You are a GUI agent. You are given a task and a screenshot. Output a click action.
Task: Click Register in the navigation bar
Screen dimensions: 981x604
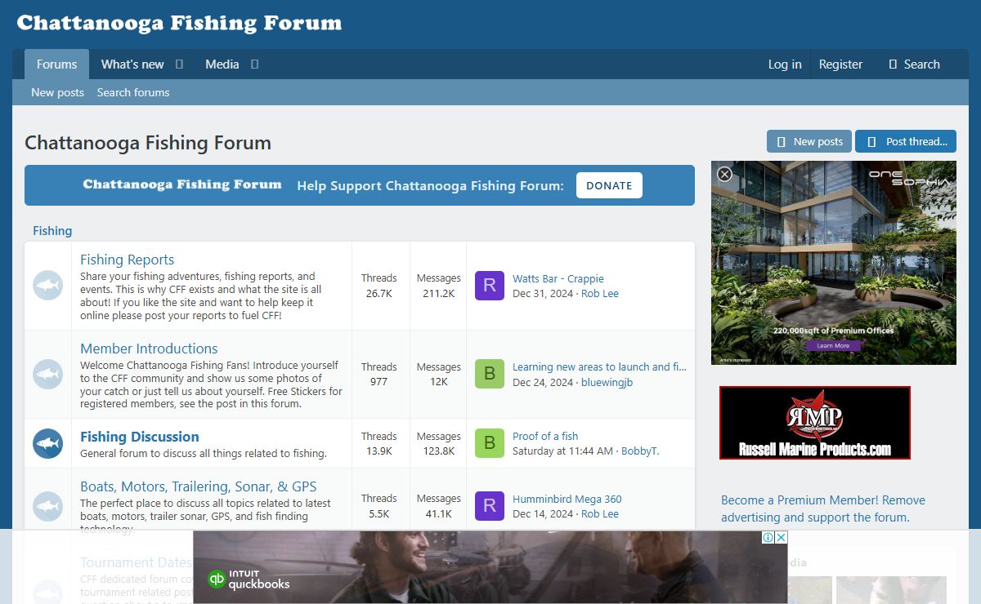(x=840, y=64)
